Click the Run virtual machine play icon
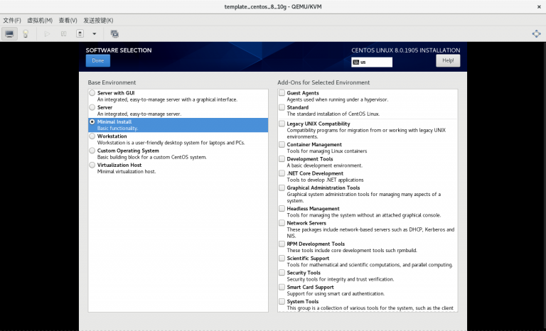 [47, 34]
